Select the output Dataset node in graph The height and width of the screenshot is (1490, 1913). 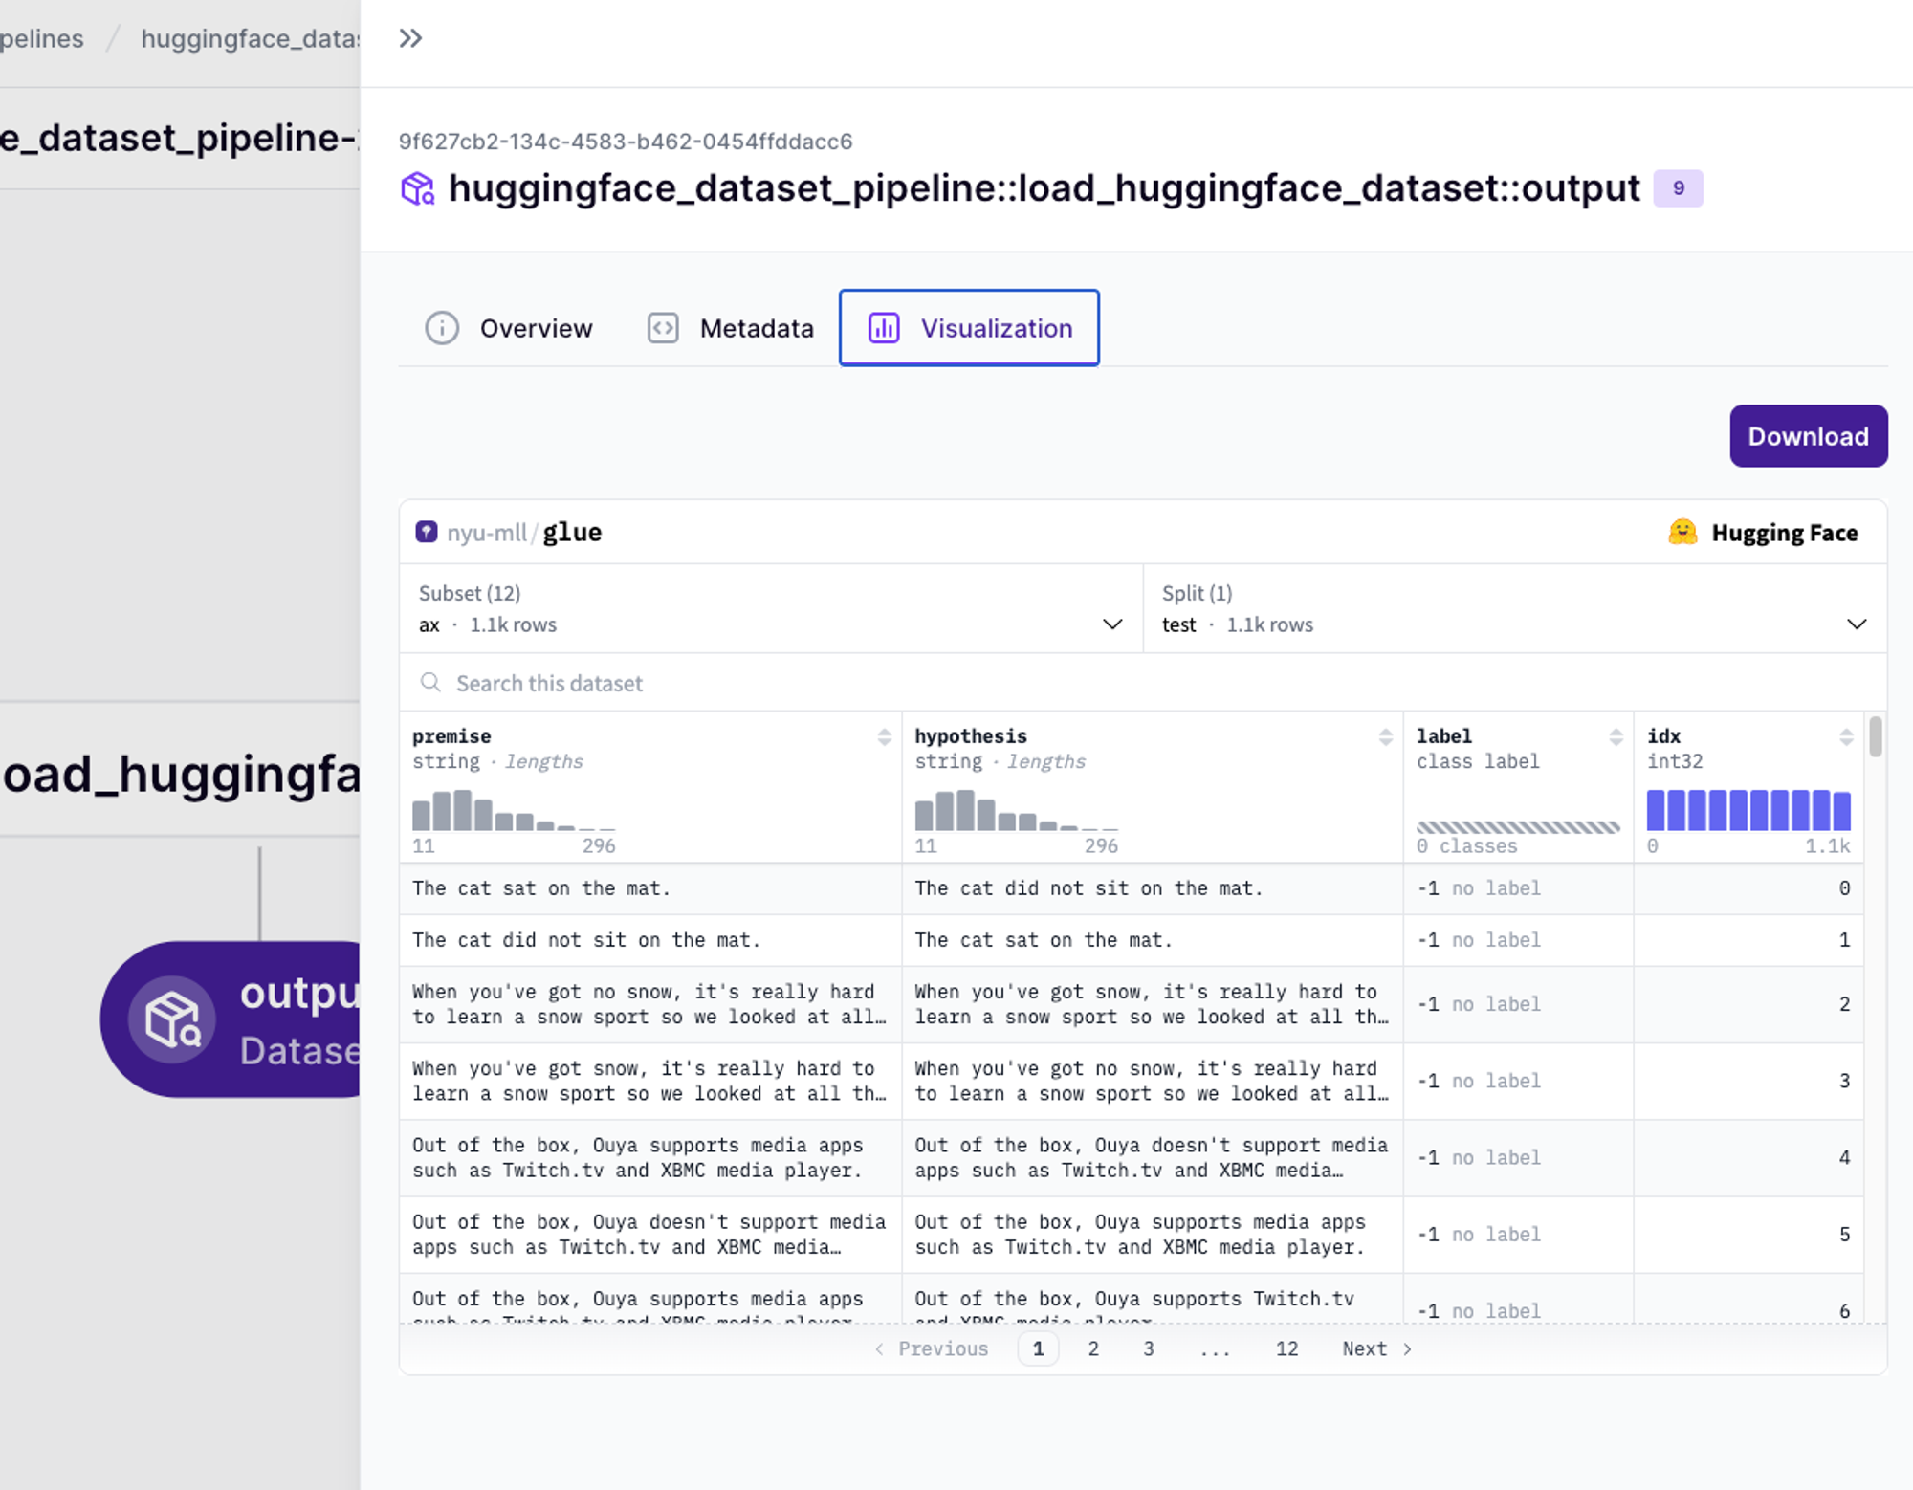pos(231,1019)
